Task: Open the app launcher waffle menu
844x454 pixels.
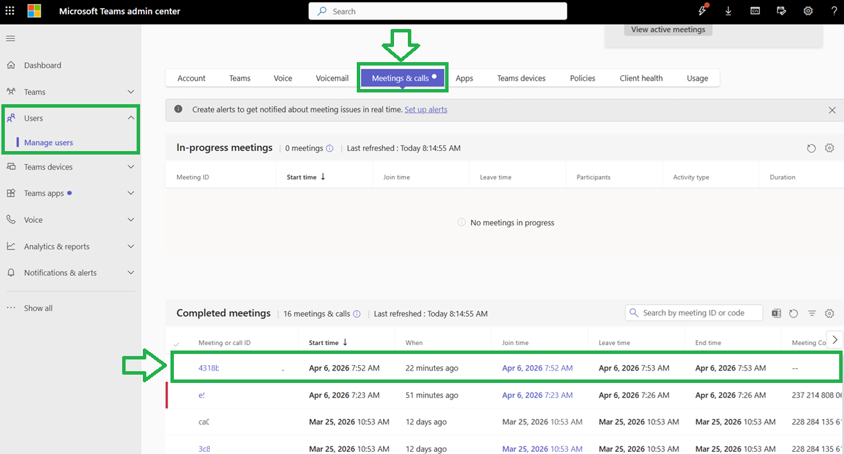Action: [10, 11]
